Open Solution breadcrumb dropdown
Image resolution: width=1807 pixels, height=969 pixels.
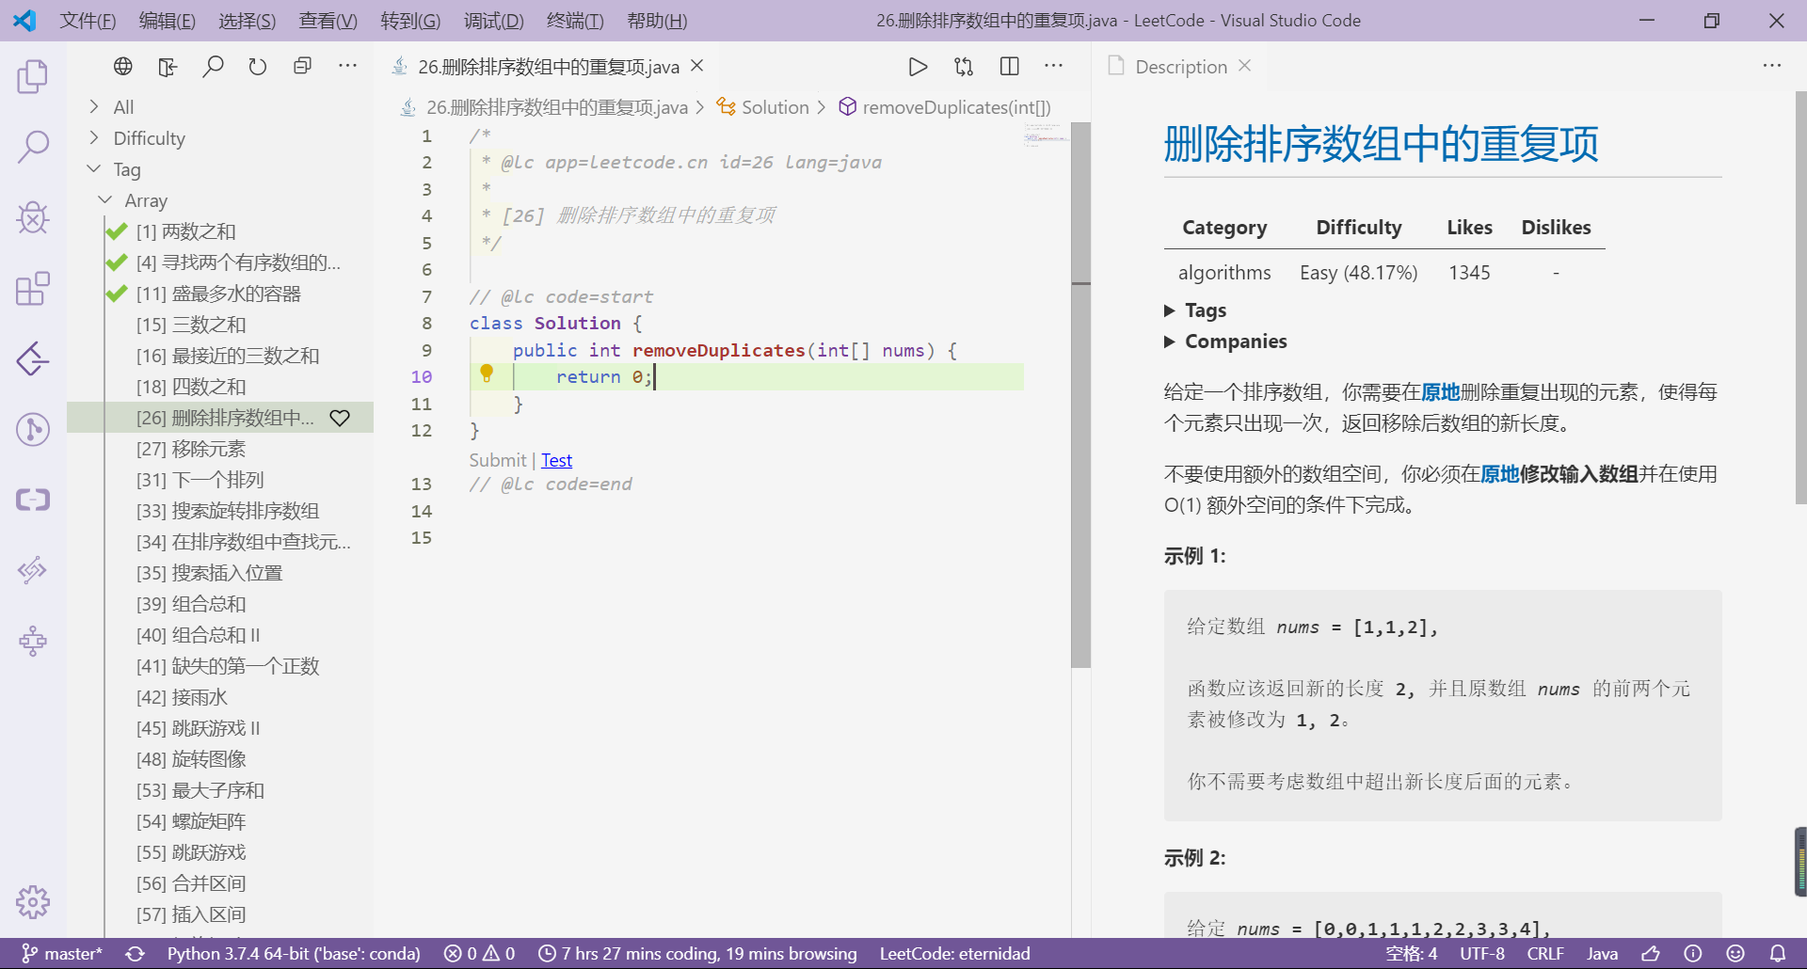pyautogui.click(x=762, y=107)
